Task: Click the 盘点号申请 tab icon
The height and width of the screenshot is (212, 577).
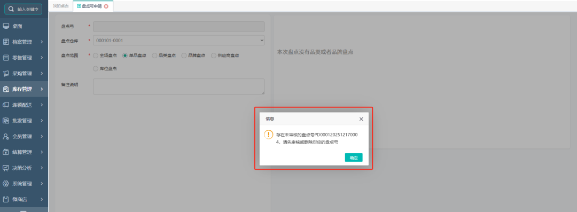Action: 79,6
